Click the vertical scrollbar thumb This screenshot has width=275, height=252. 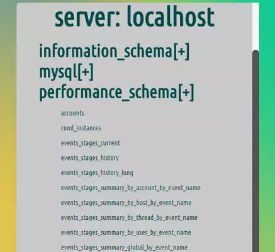[255, 151]
